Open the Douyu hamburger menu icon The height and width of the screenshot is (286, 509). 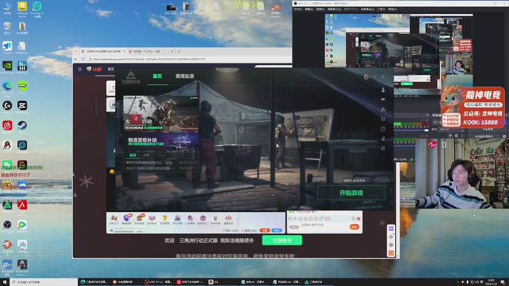click(80, 69)
